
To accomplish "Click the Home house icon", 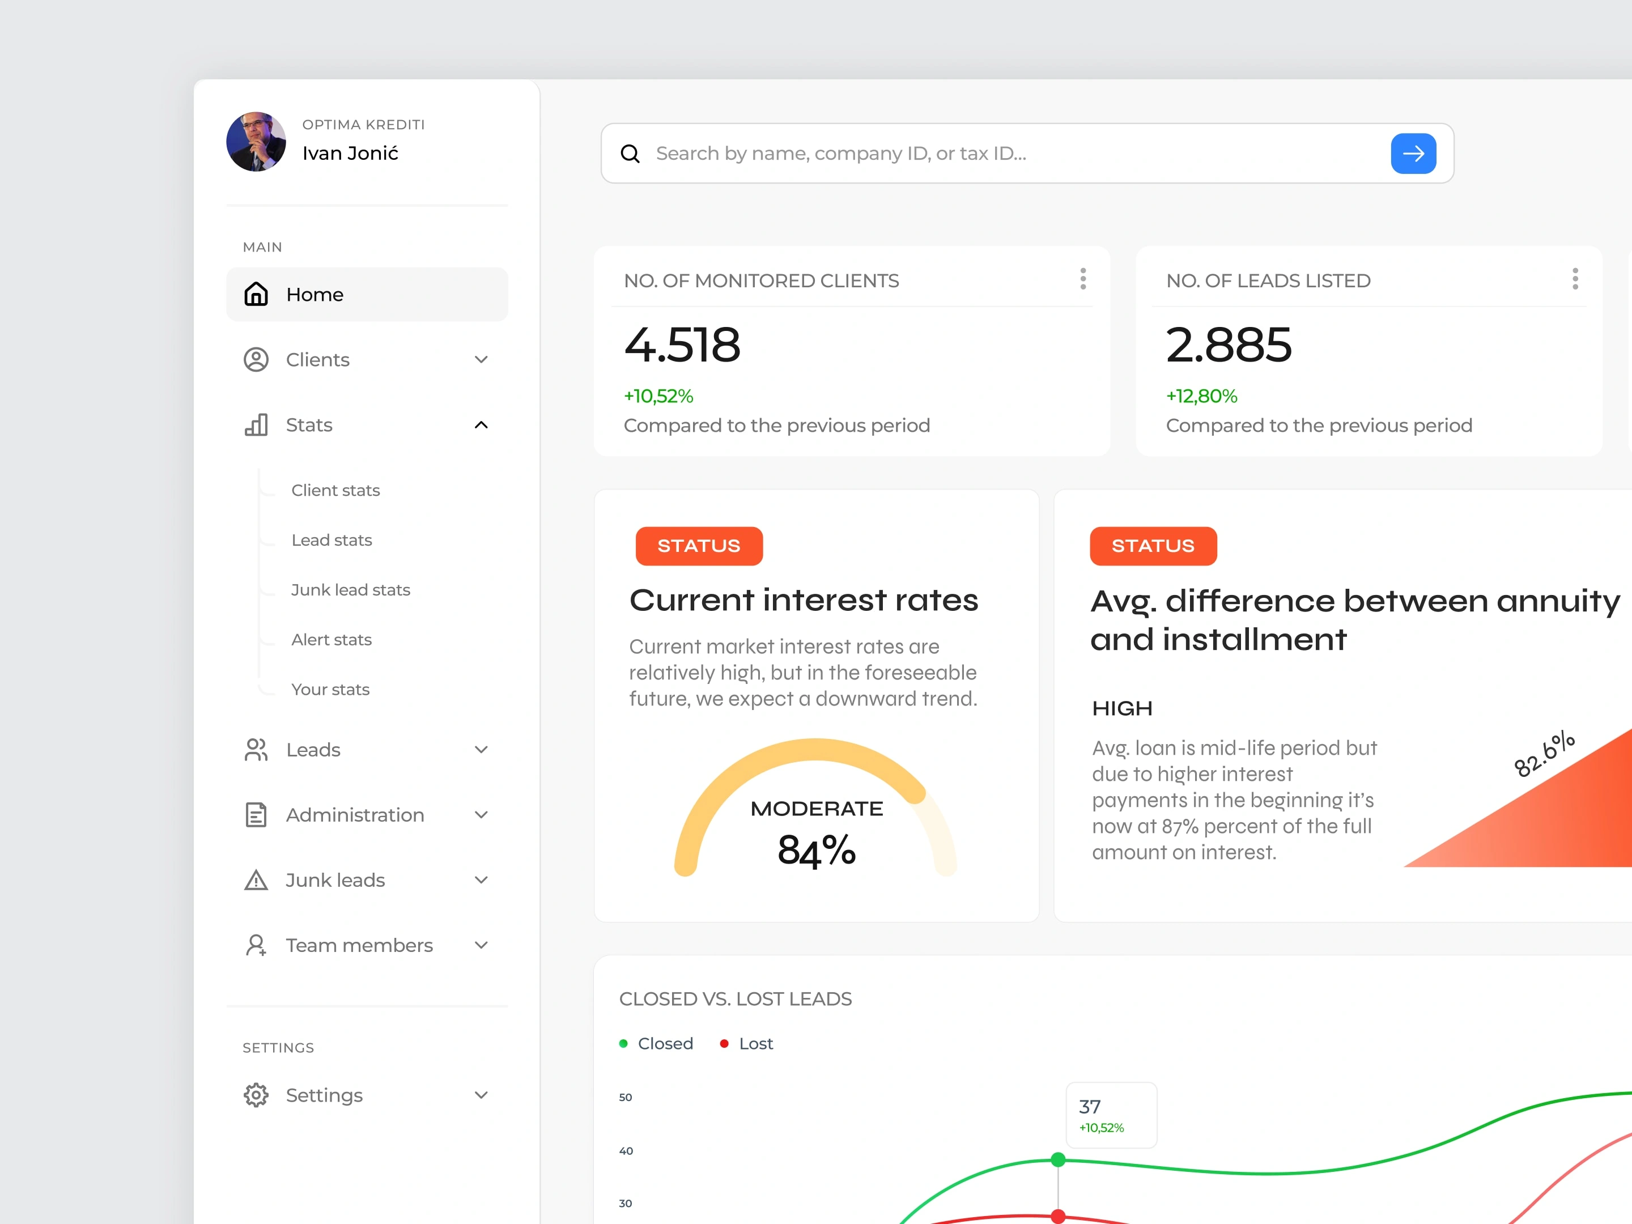I will click(256, 294).
